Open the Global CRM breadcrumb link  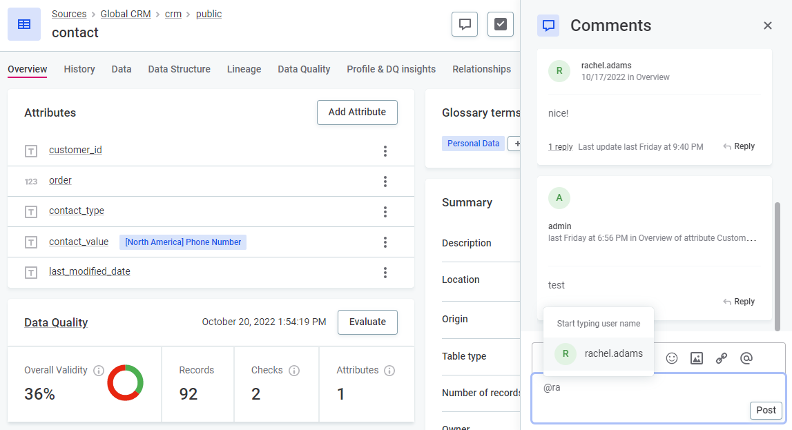tap(126, 14)
